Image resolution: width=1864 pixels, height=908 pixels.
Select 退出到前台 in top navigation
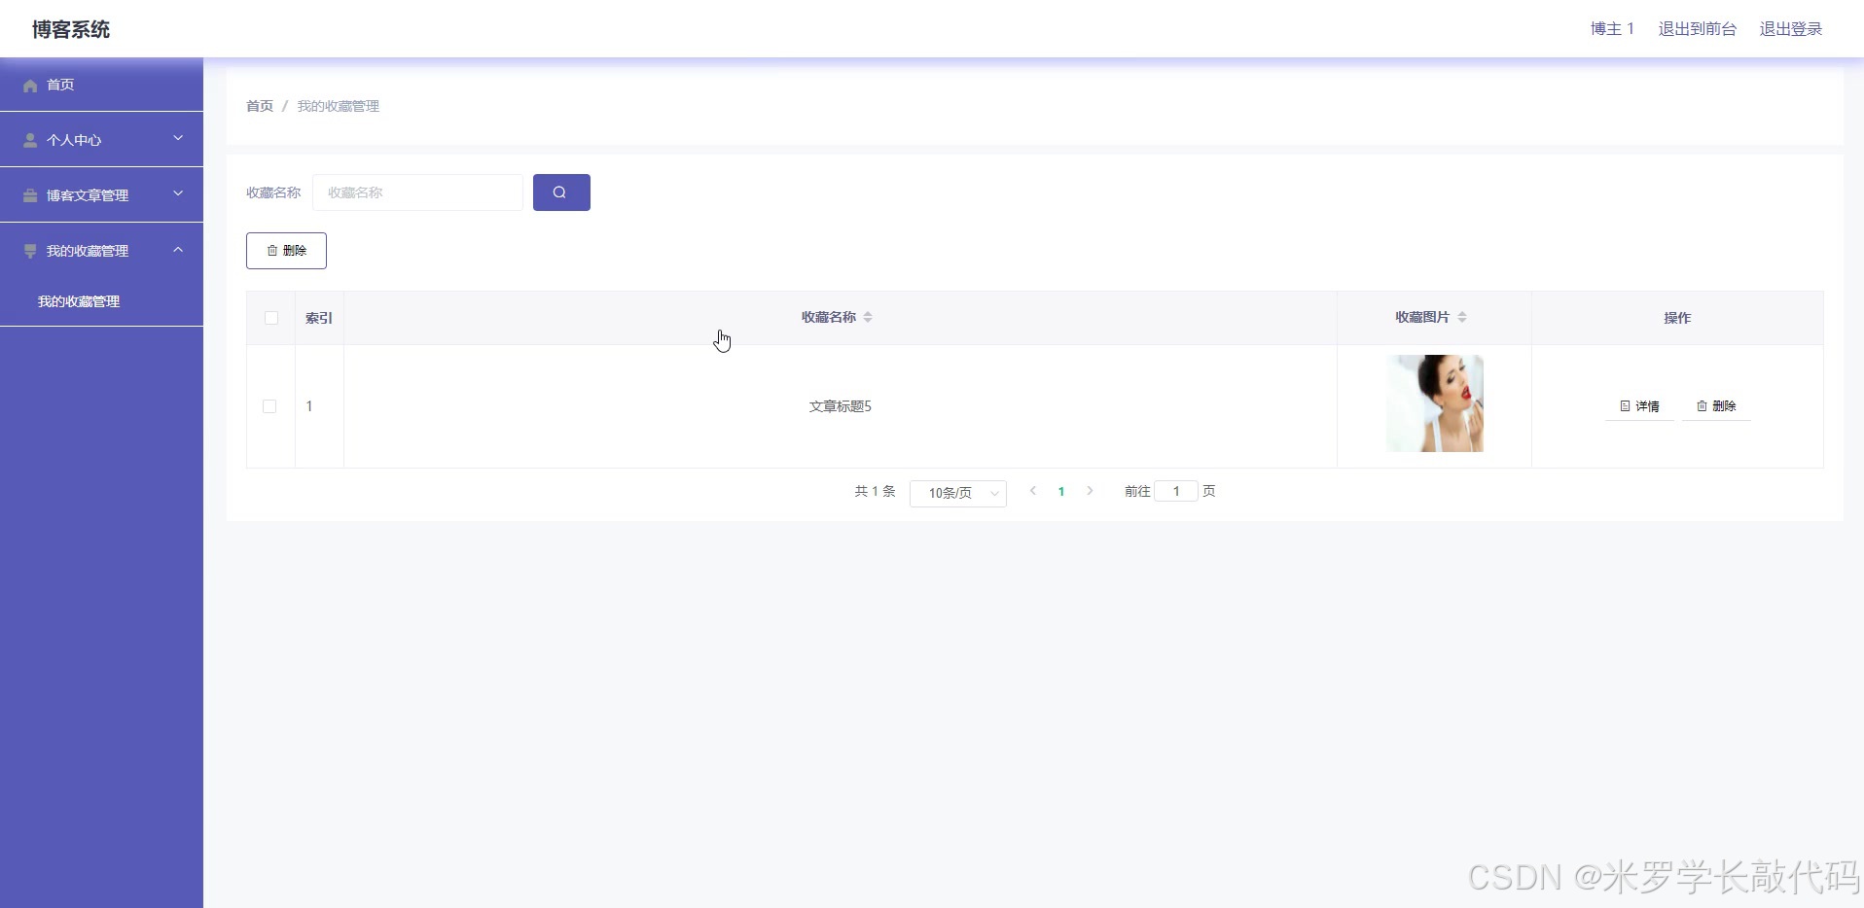pos(1697,28)
